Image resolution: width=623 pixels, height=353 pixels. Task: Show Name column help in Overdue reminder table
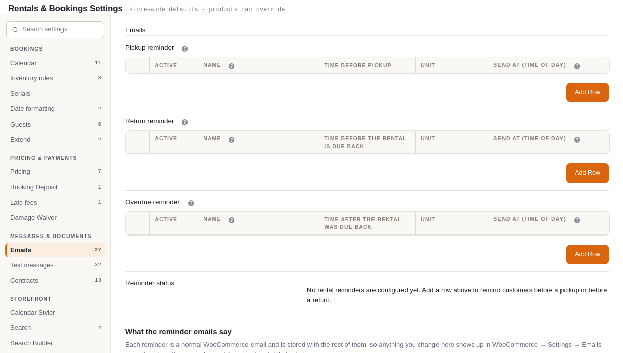pos(232,220)
